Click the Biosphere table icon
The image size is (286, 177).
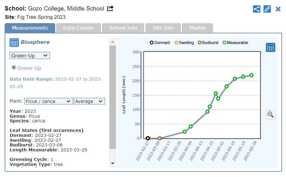pyautogui.click(x=14, y=43)
